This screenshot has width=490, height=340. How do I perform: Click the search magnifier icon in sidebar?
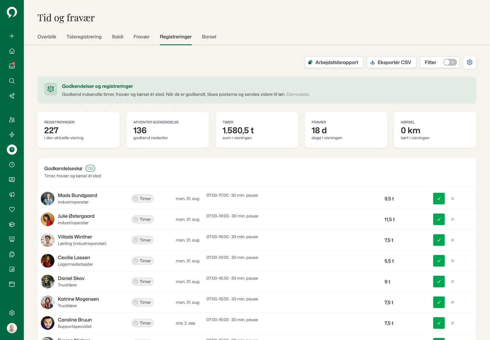[x=12, y=81]
